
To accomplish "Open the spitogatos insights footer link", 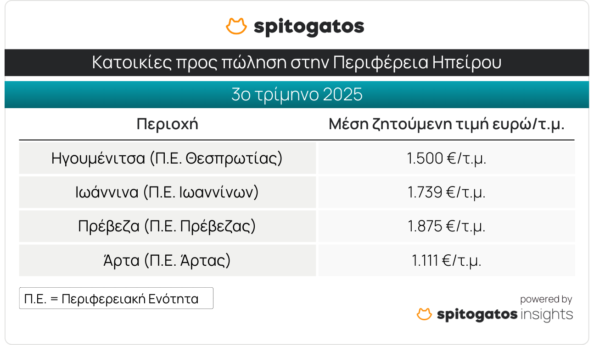I will click(495, 315).
